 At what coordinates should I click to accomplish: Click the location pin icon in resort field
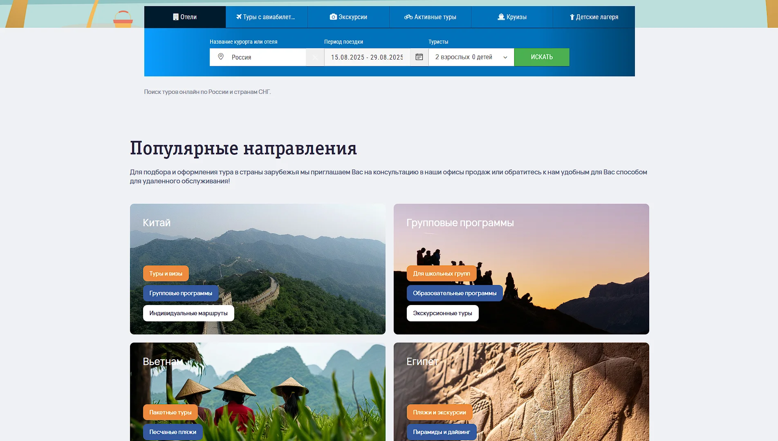221,57
